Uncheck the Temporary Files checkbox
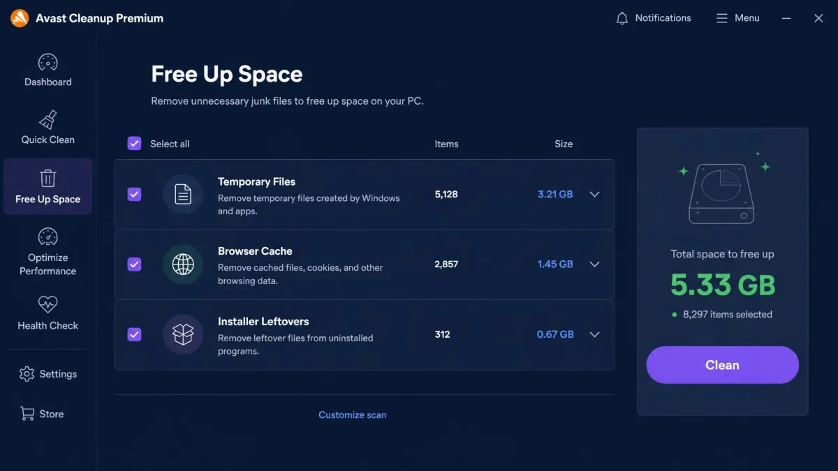Viewport: 838px width, 471px height. (134, 194)
